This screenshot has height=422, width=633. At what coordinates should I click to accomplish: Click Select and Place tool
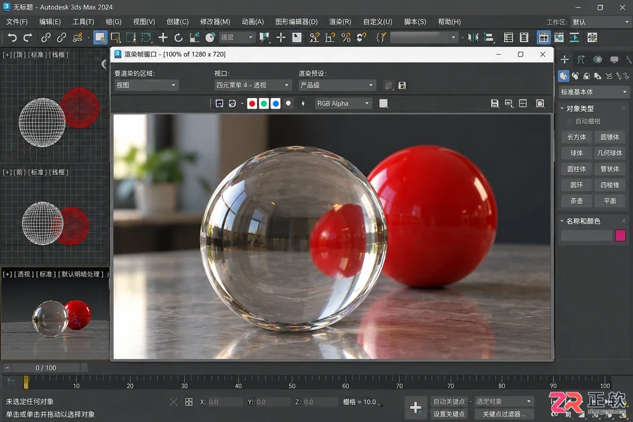(x=210, y=37)
